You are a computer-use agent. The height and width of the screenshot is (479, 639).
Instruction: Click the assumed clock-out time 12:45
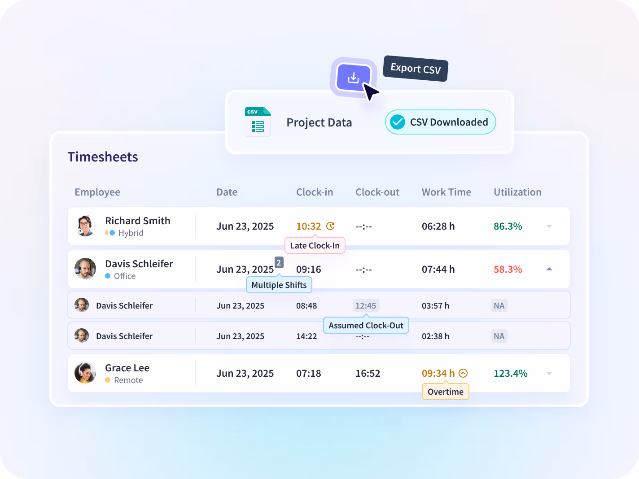[366, 305]
